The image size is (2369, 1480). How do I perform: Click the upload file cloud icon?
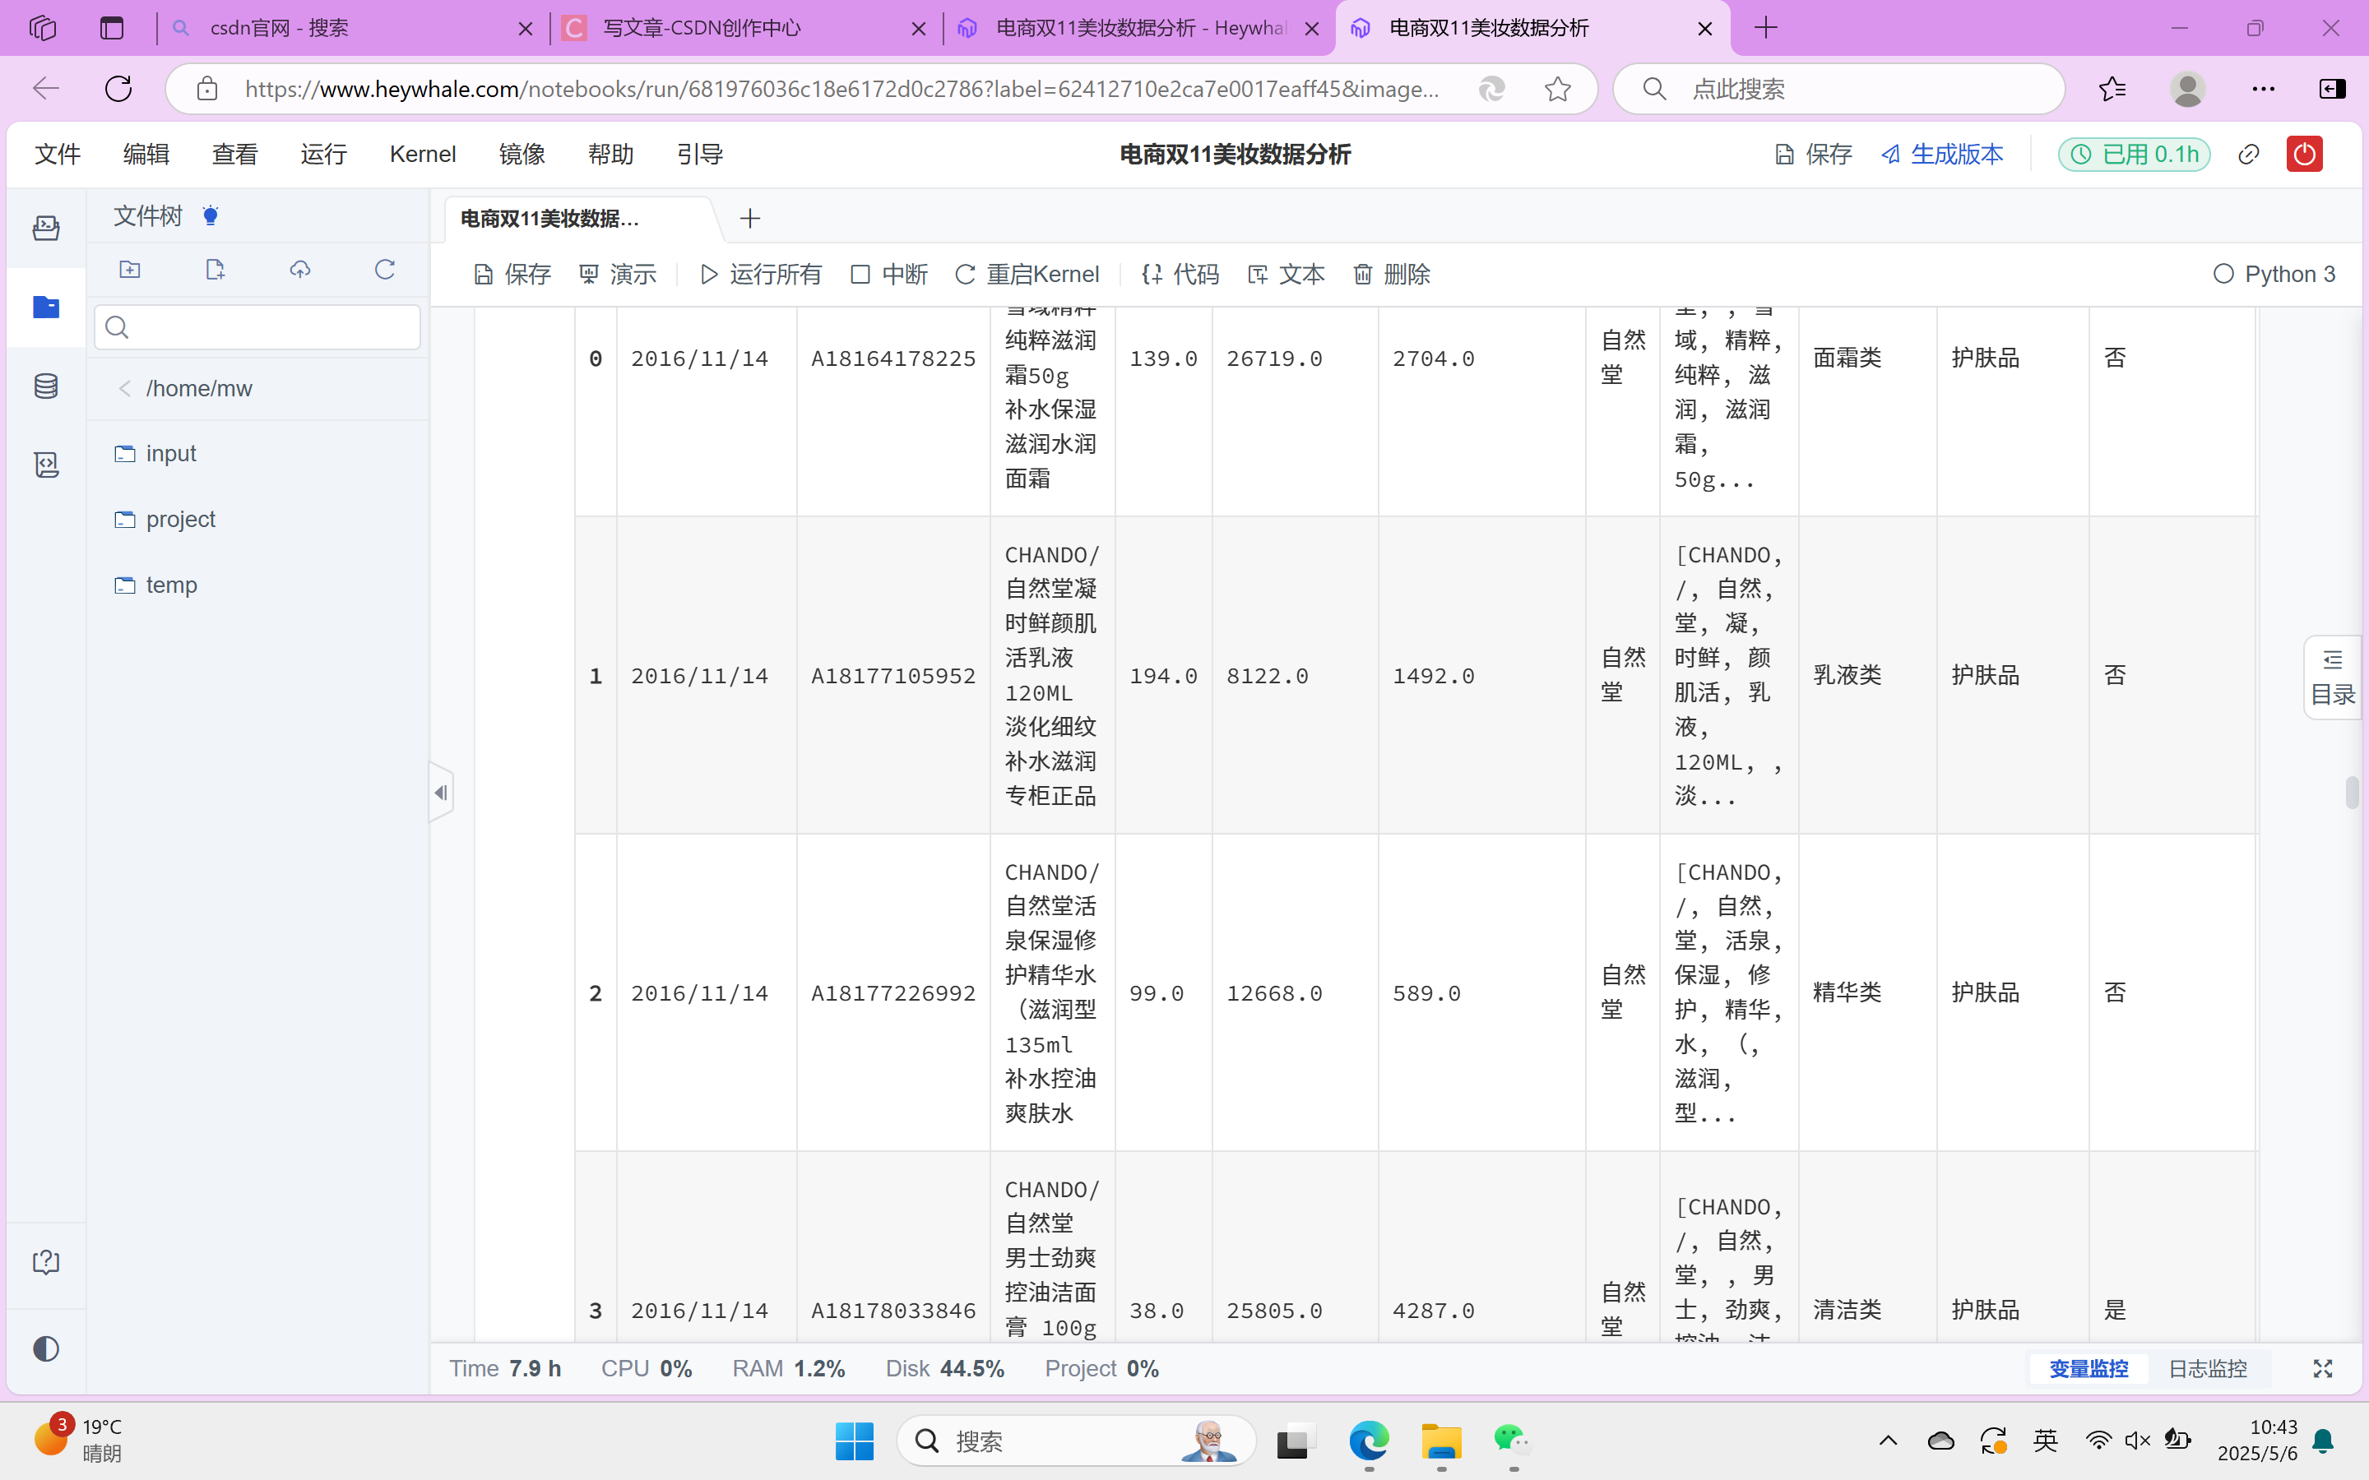299,269
